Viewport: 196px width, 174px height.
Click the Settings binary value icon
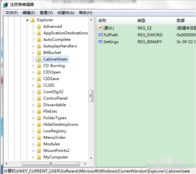[x=100, y=42]
